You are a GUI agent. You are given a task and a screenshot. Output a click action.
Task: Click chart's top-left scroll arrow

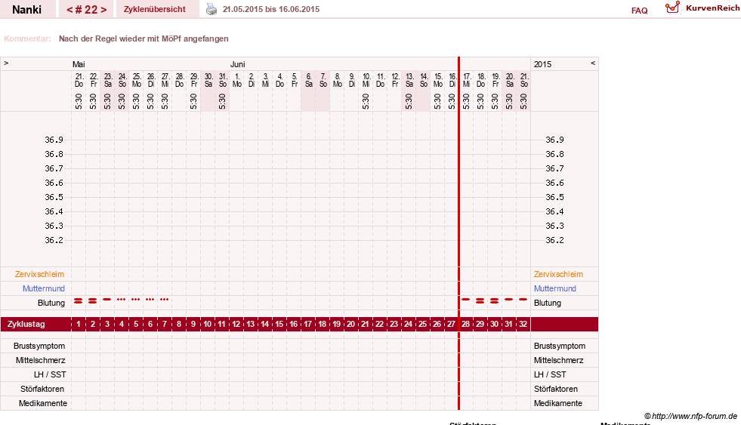(6, 63)
